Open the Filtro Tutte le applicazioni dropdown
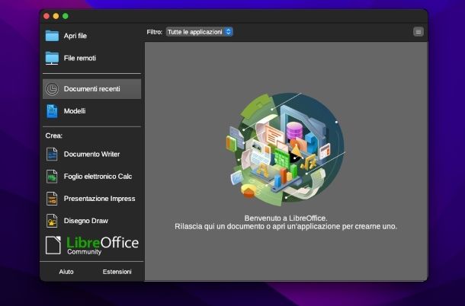465x306 pixels. 199,32
